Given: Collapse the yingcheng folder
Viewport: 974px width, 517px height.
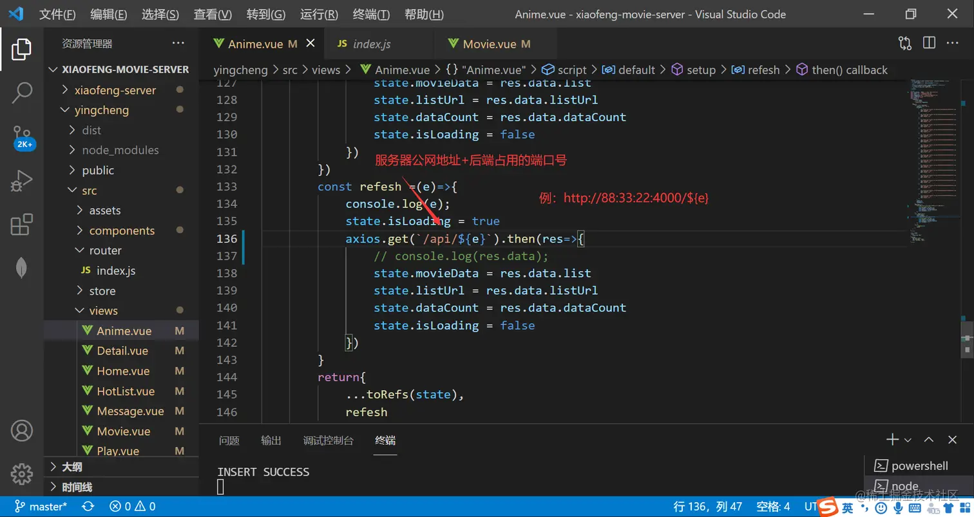Looking at the screenshot, I should (121, 110).
